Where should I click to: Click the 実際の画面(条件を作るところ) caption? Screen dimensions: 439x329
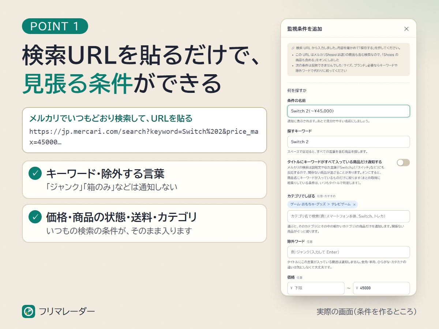point(367,312)
